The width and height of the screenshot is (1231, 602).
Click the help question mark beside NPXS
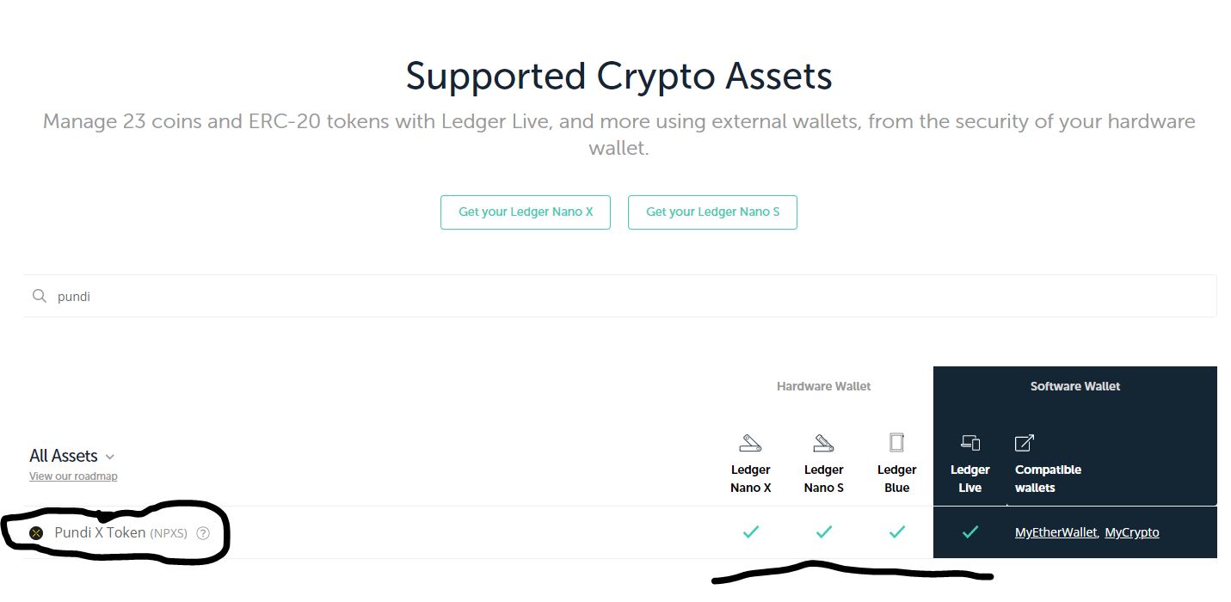203,533
